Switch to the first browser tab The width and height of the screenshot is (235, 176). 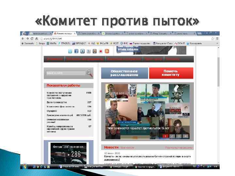point(40,34)
